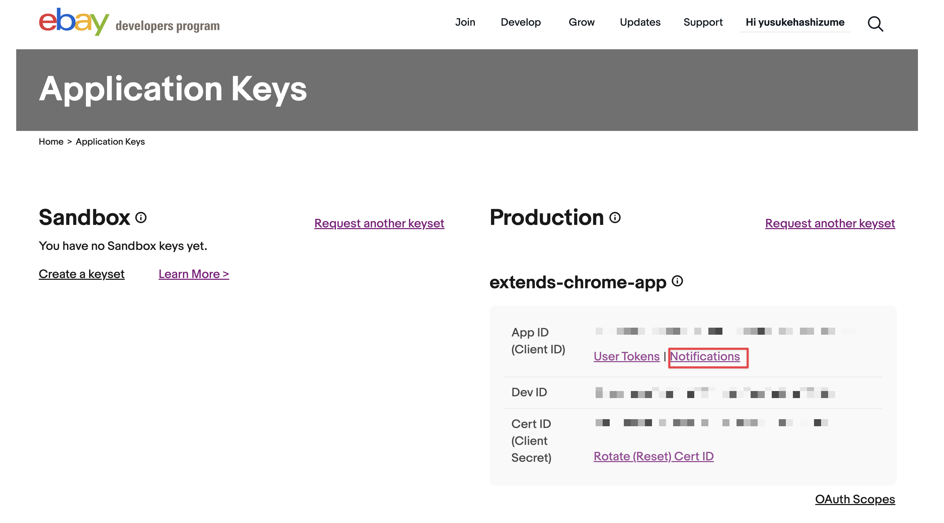Open the Join menu
This screenshot has width=944, height=523.
click(x=465, y=22)
